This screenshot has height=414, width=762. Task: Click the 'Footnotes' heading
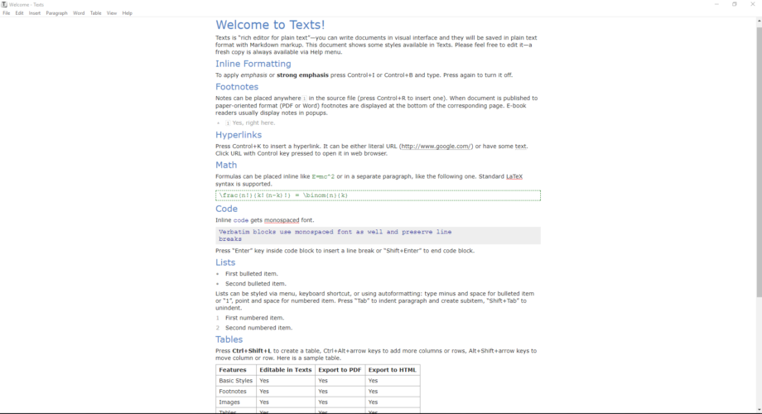[x=237, y=87]
